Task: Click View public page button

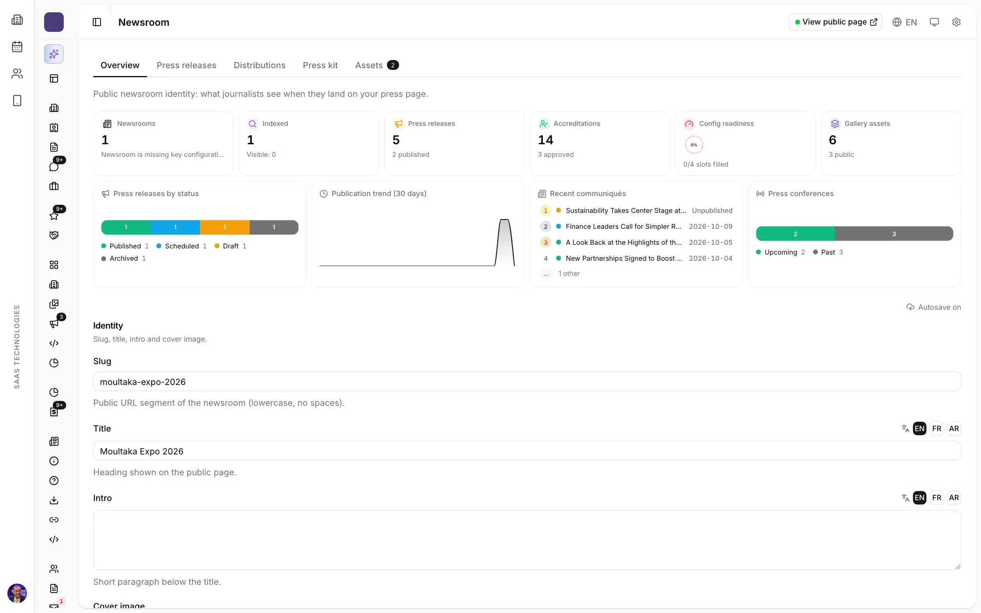Action: [x=835, y=22]
